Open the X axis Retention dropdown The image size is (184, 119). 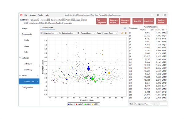51,33
